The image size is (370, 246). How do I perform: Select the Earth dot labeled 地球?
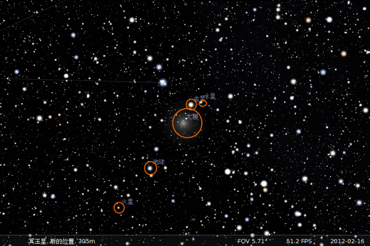coord(150,168)
